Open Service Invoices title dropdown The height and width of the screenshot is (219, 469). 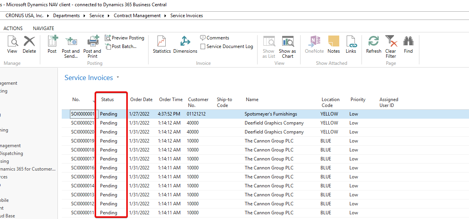(118, 78)
